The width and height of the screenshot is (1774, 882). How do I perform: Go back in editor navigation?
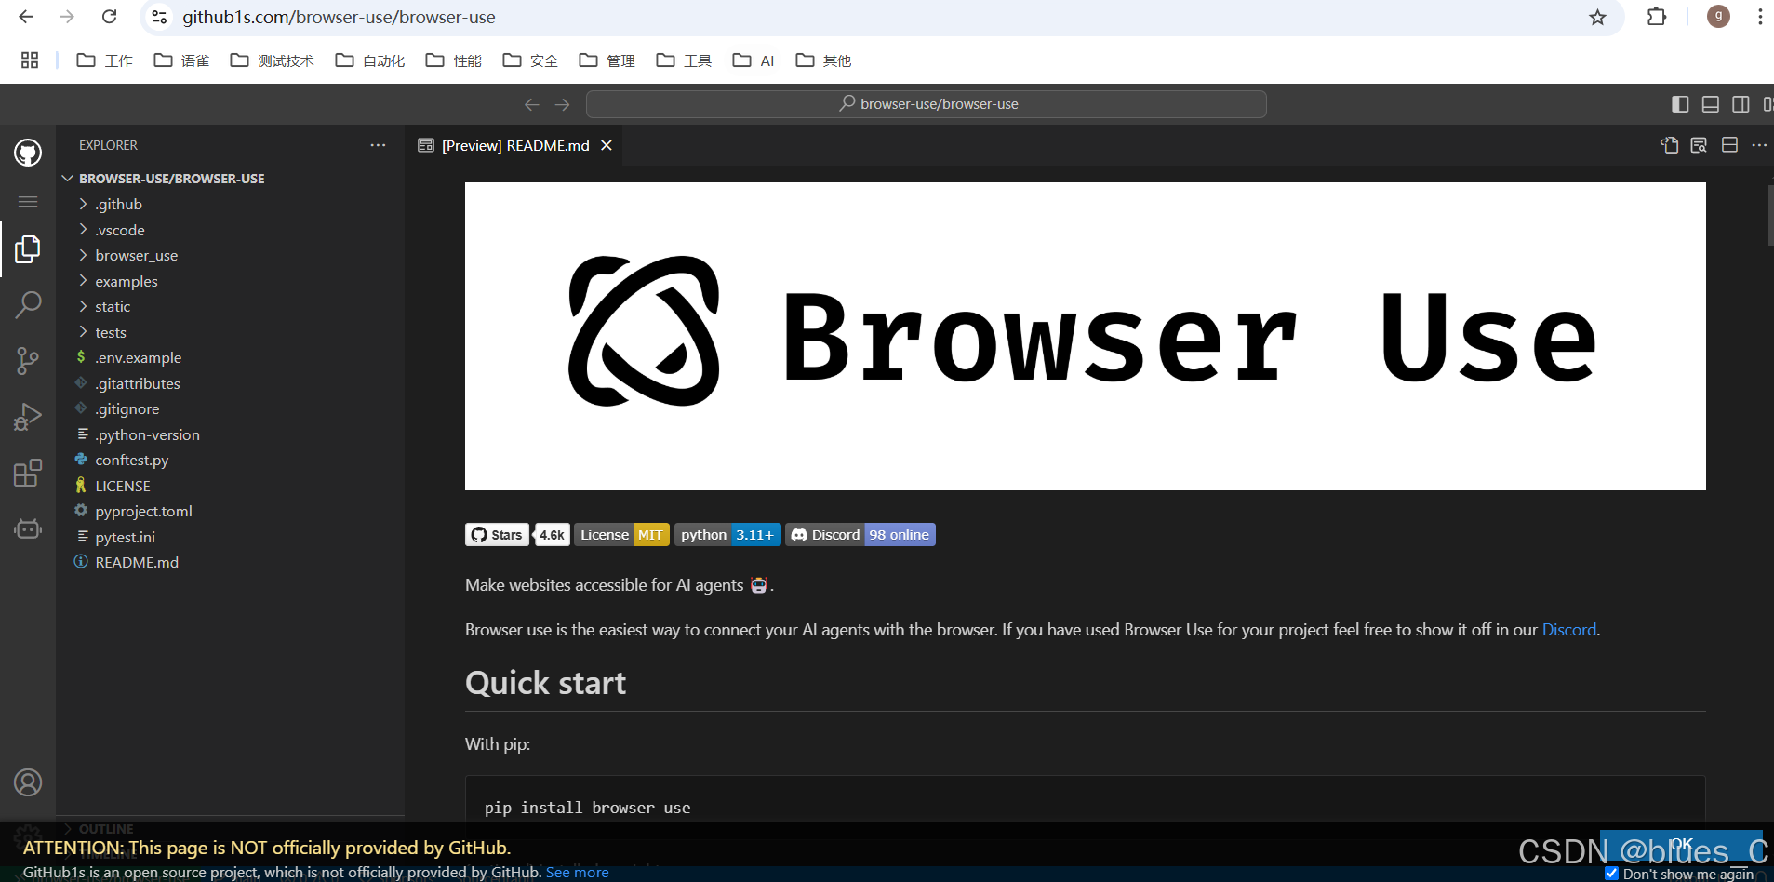click(532, 104)
